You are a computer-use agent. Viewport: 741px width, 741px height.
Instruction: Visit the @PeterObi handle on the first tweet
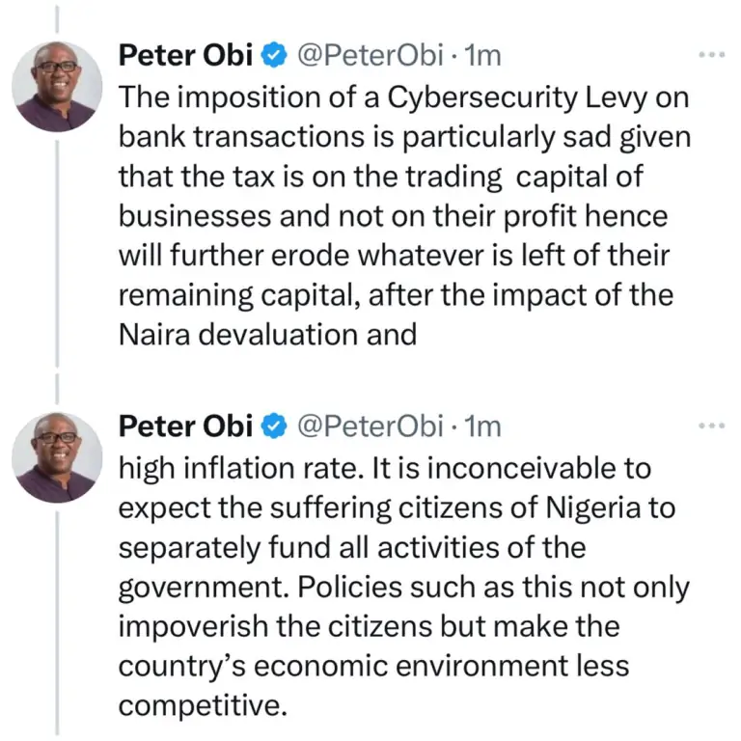pos(369,57)
